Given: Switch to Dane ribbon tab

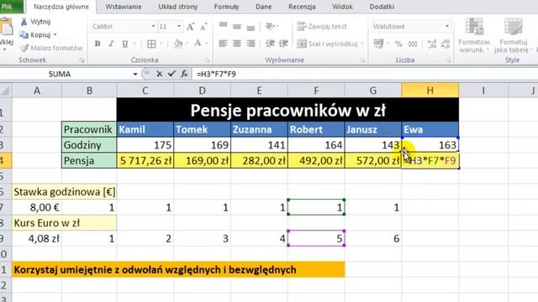Looking at the screenshot, I should click(x=263, y=7).
